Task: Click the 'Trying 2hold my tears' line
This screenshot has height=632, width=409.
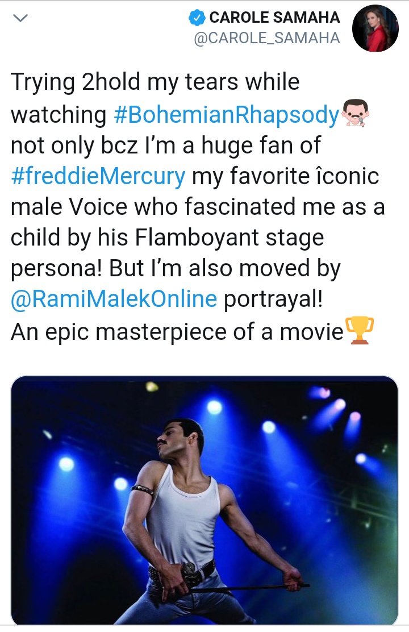Action: [155, 83]
